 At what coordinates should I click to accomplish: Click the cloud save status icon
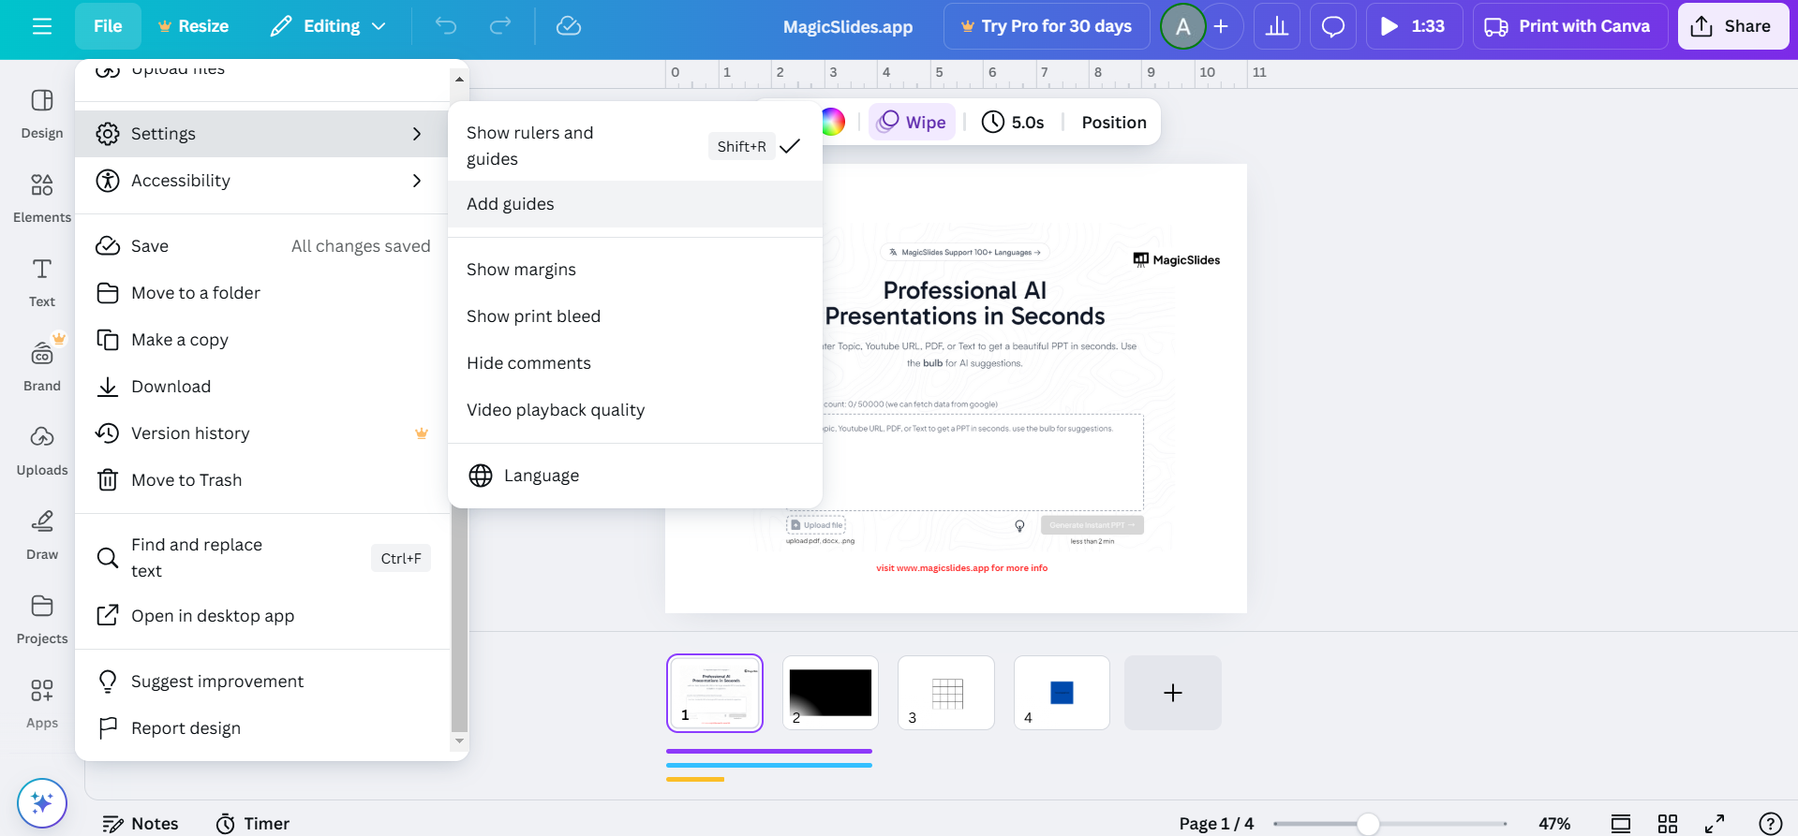569,26
